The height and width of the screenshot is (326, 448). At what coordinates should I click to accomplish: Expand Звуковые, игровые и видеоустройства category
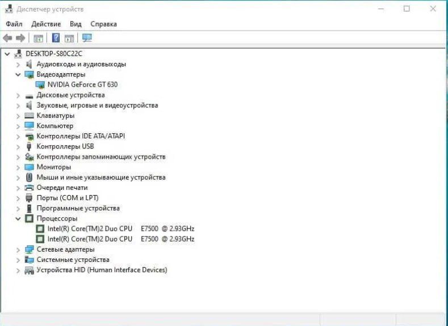[18, 106]
